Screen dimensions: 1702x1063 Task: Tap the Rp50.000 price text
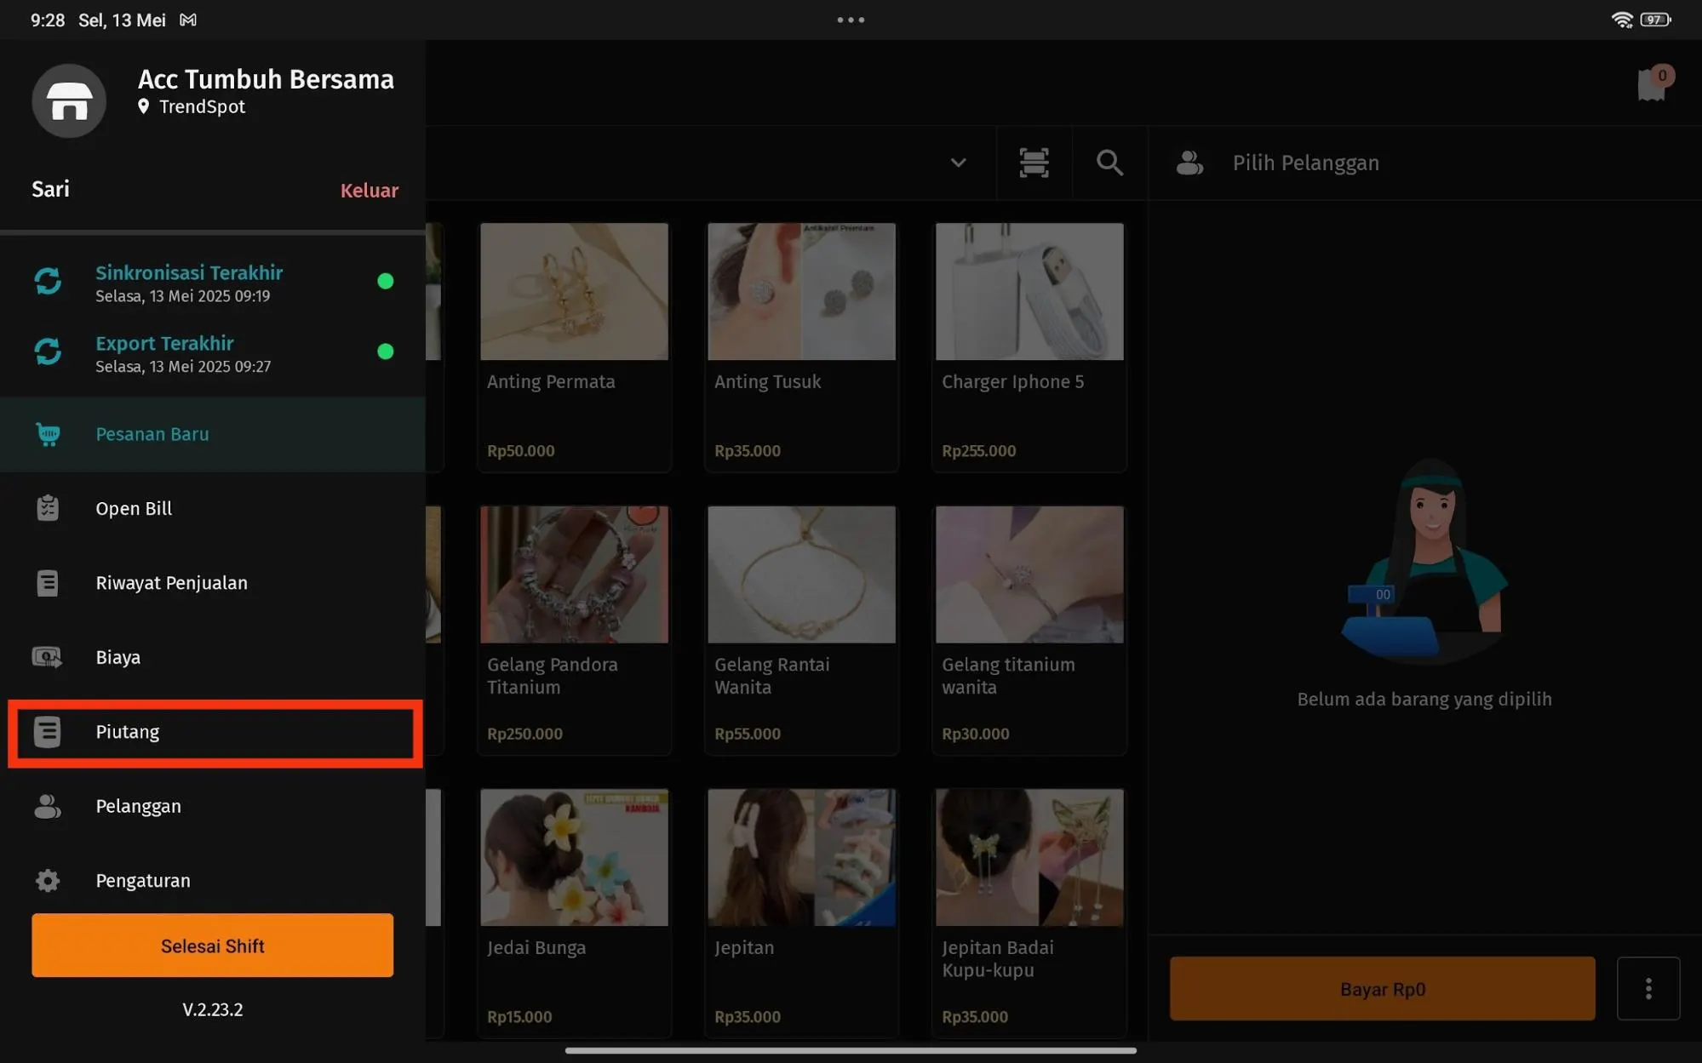(520, 451)
